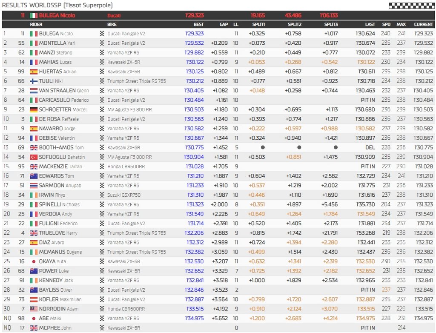Click the Austrian flag beside KOFLER Maximilian

(x=34, y=300)
